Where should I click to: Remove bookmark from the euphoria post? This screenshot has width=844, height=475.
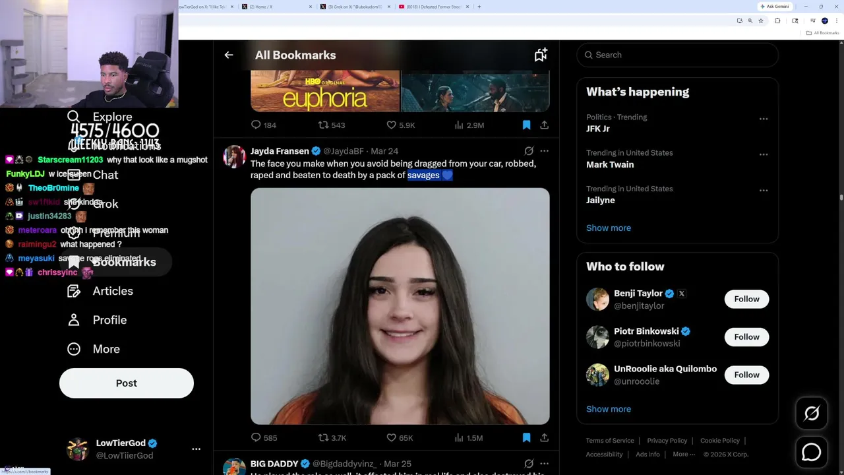pos(526,125)
